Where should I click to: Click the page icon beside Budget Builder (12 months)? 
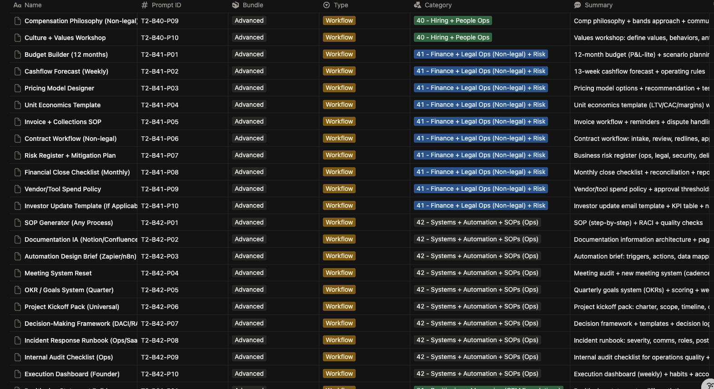(18, 55)
